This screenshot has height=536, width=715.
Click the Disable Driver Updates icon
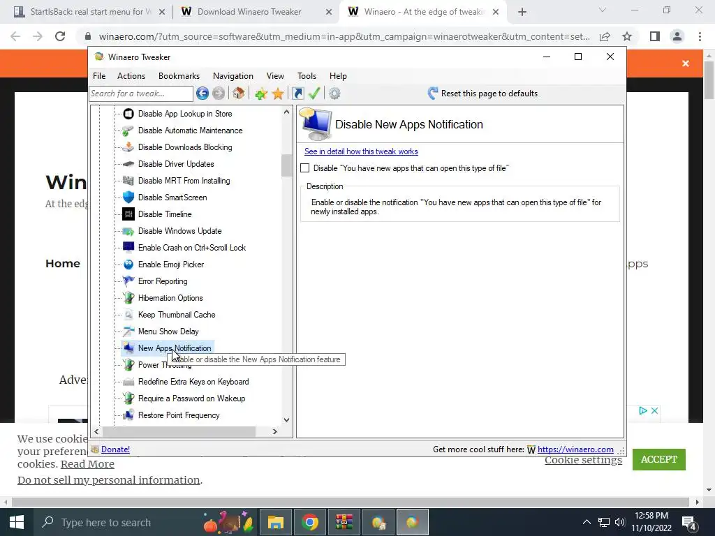[x=128, y=164]
